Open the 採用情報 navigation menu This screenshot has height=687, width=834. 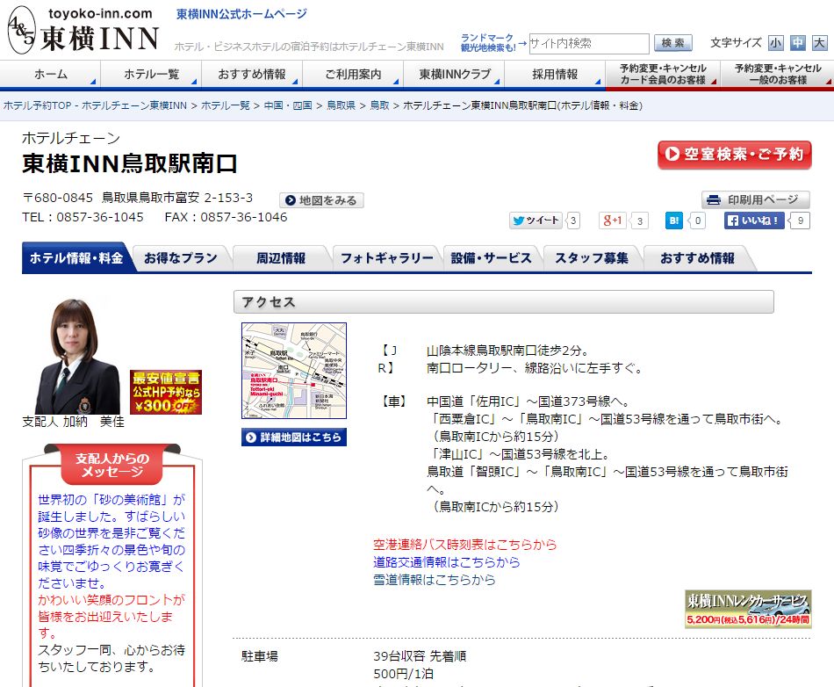(x=555, y=74)
